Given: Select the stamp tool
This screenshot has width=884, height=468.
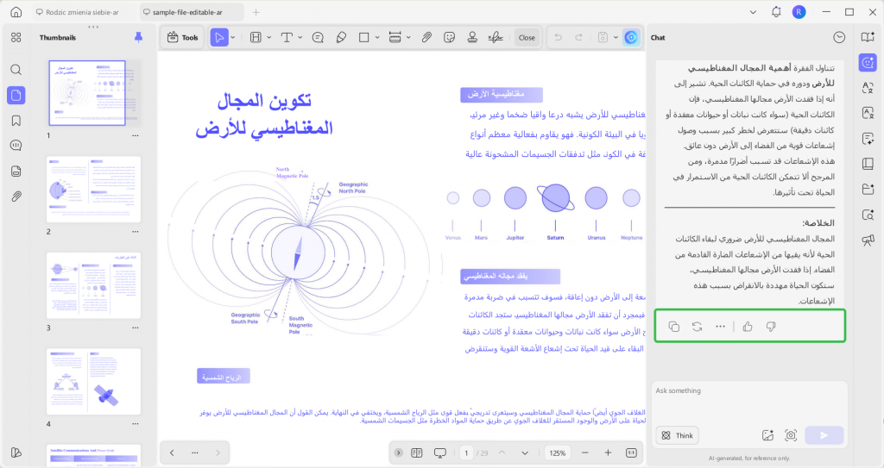Looking at the screenshot, I should pos(472,38).
